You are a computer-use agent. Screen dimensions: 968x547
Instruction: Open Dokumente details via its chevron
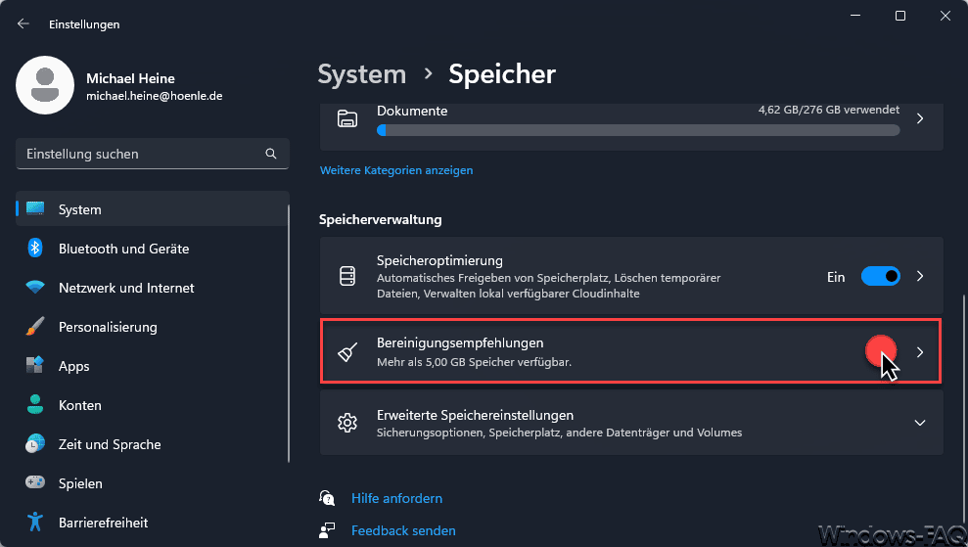tap(920, 118)
